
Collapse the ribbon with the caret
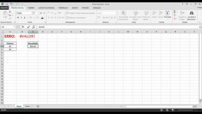200,22
